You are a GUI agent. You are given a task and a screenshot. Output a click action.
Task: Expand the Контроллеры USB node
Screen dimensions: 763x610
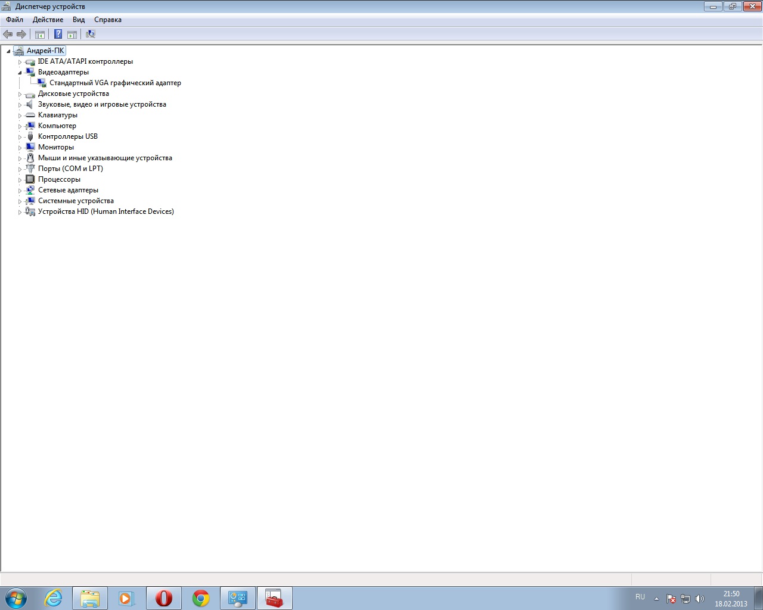(20, 137)
